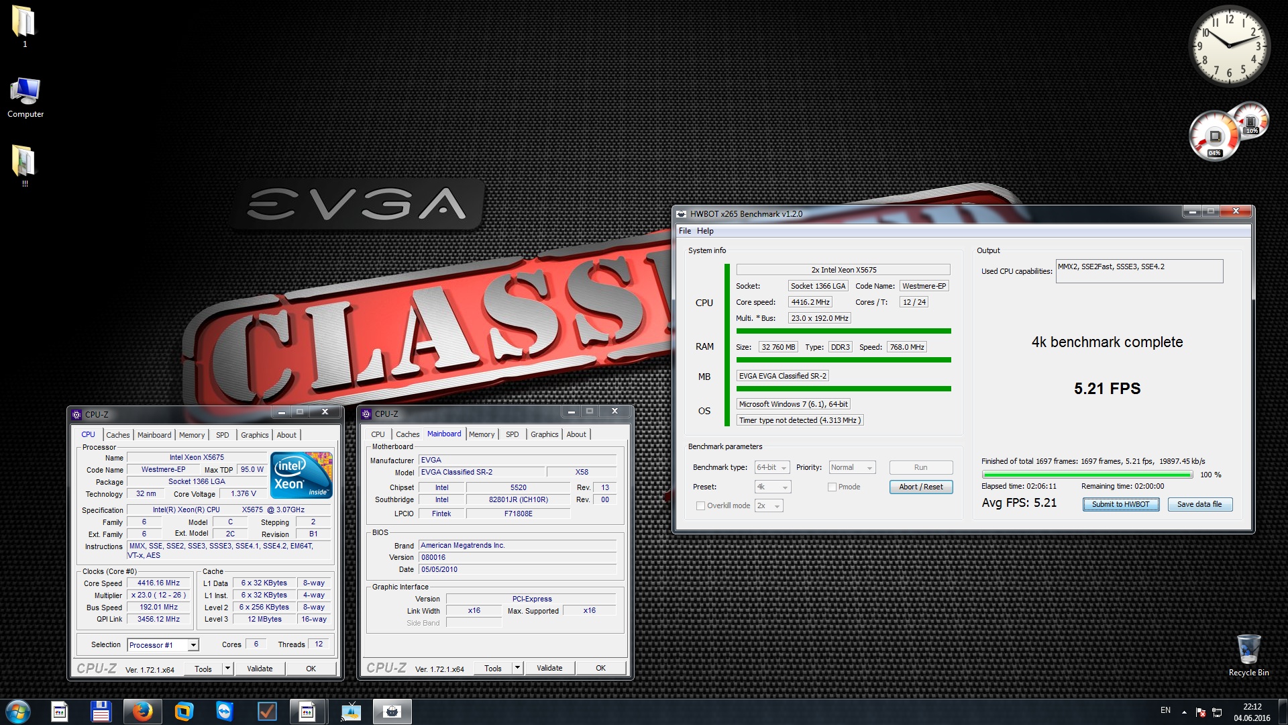Click OK in the left CPU-Z window

click(x=311, y=669)
